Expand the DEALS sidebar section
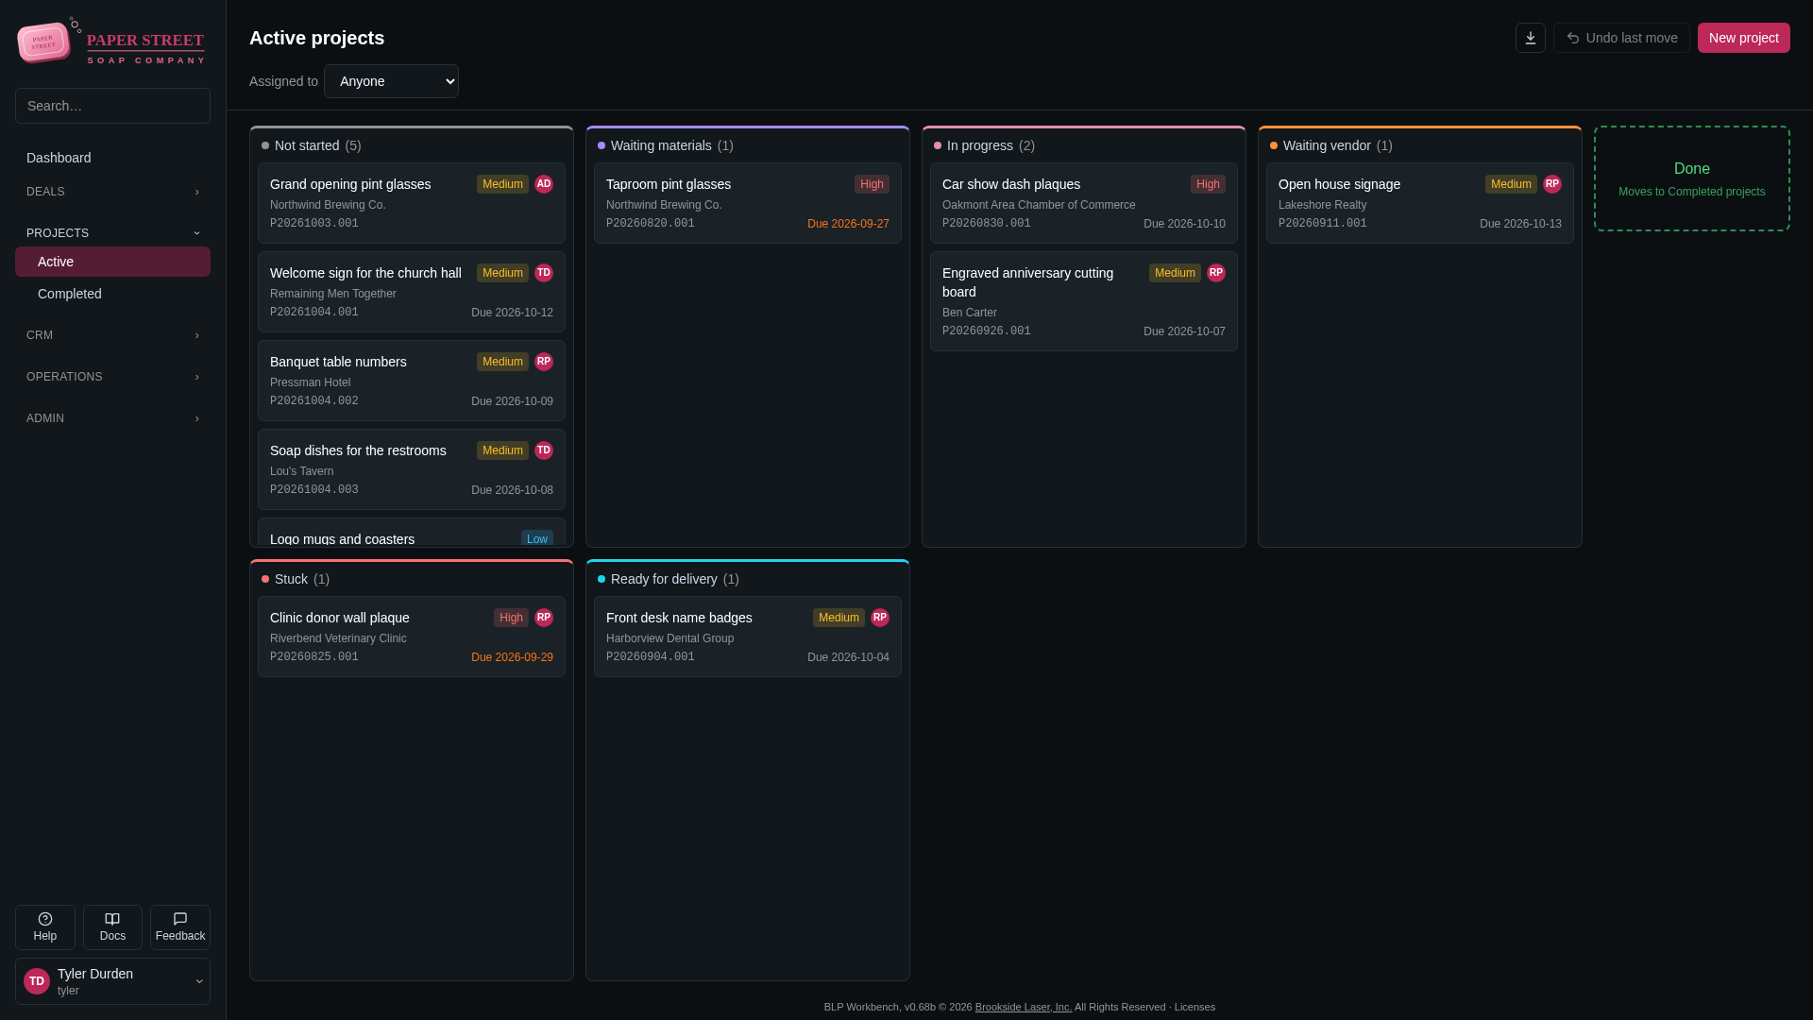1813x1020 pixels. pyautogui.click(x=112, y=192)
